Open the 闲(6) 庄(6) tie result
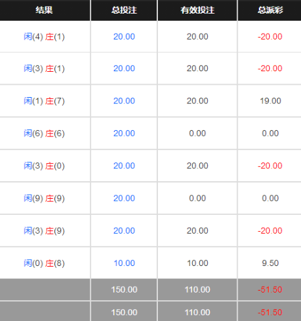 (x=44, y=133)
